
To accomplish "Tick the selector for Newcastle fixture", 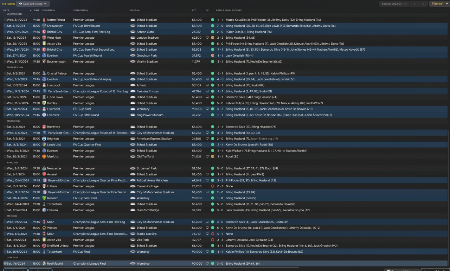I will pyautogui.click(x=5, y=168).
